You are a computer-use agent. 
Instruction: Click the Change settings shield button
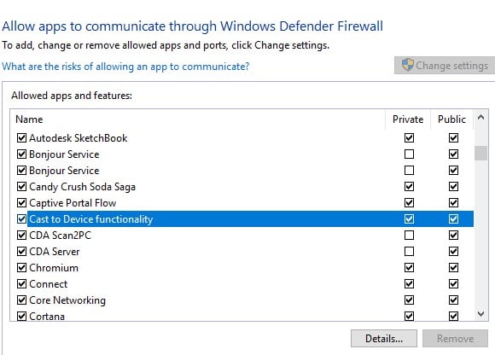pos(445,66)
